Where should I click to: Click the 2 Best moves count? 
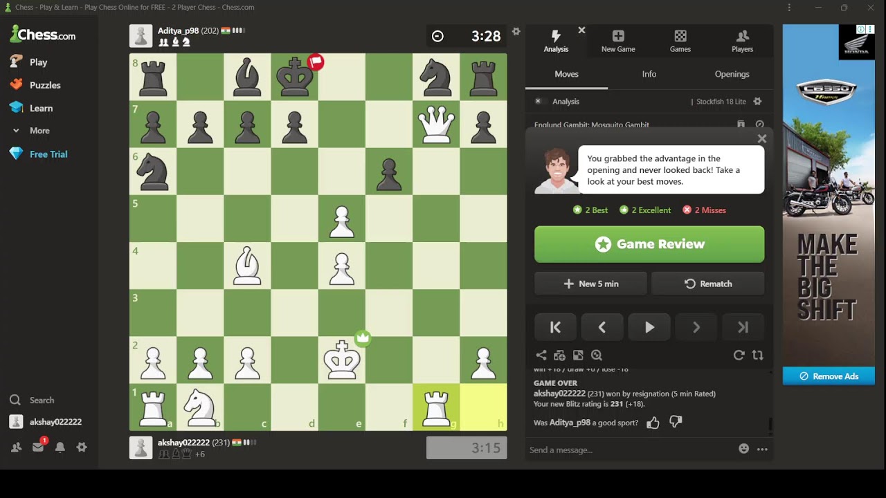tap(590, 210)
